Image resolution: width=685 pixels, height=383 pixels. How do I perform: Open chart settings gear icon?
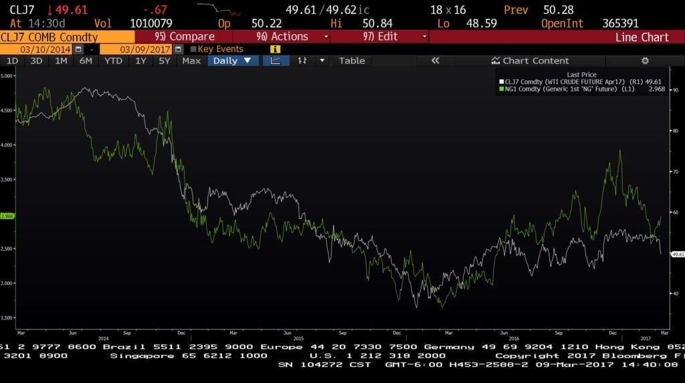tap(645, 61)
